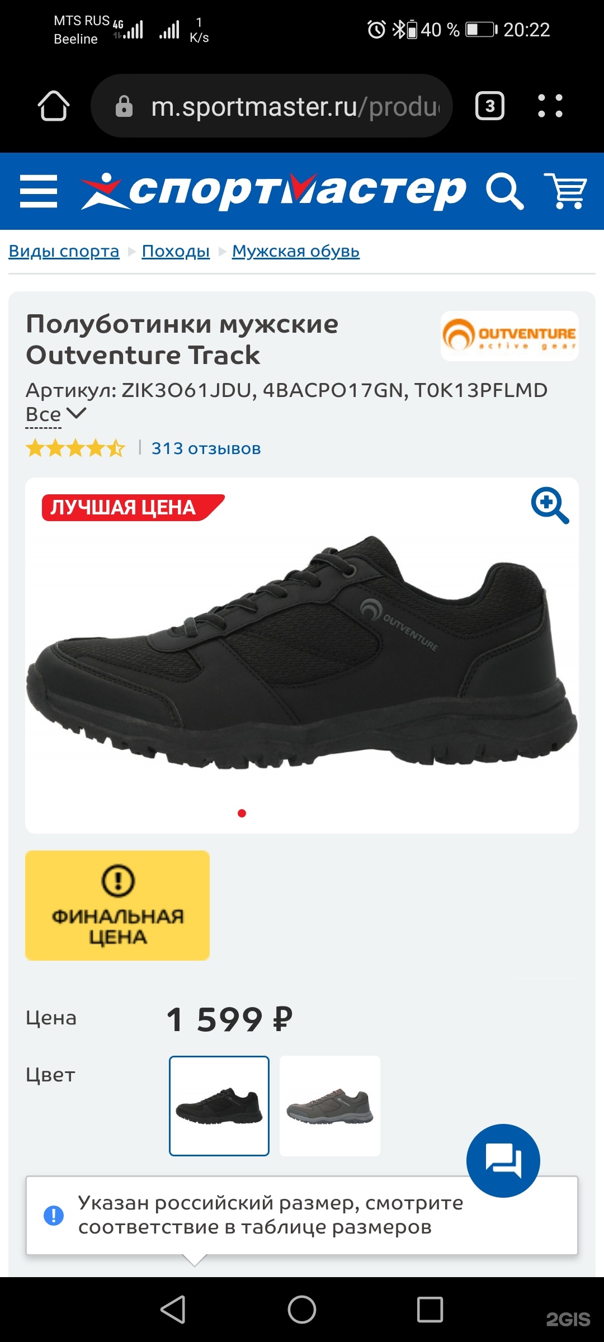Select the black shoe color option
604x1342 pixels.
coord(219,1106)
